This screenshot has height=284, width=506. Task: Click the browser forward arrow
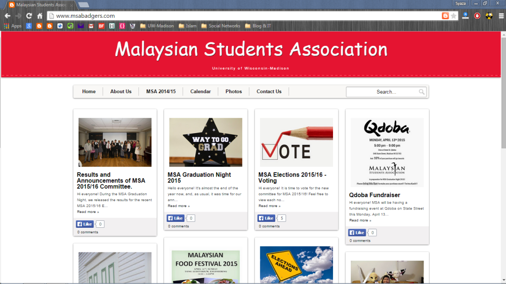coord(18,16)
